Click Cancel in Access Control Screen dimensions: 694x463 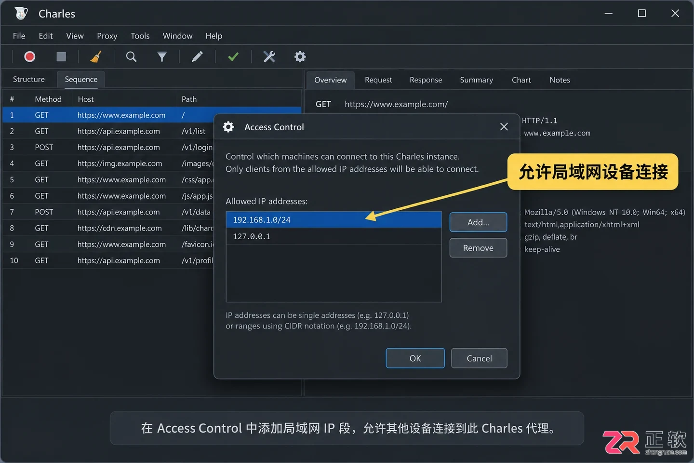pyautogui.click(x=479, y=358)
